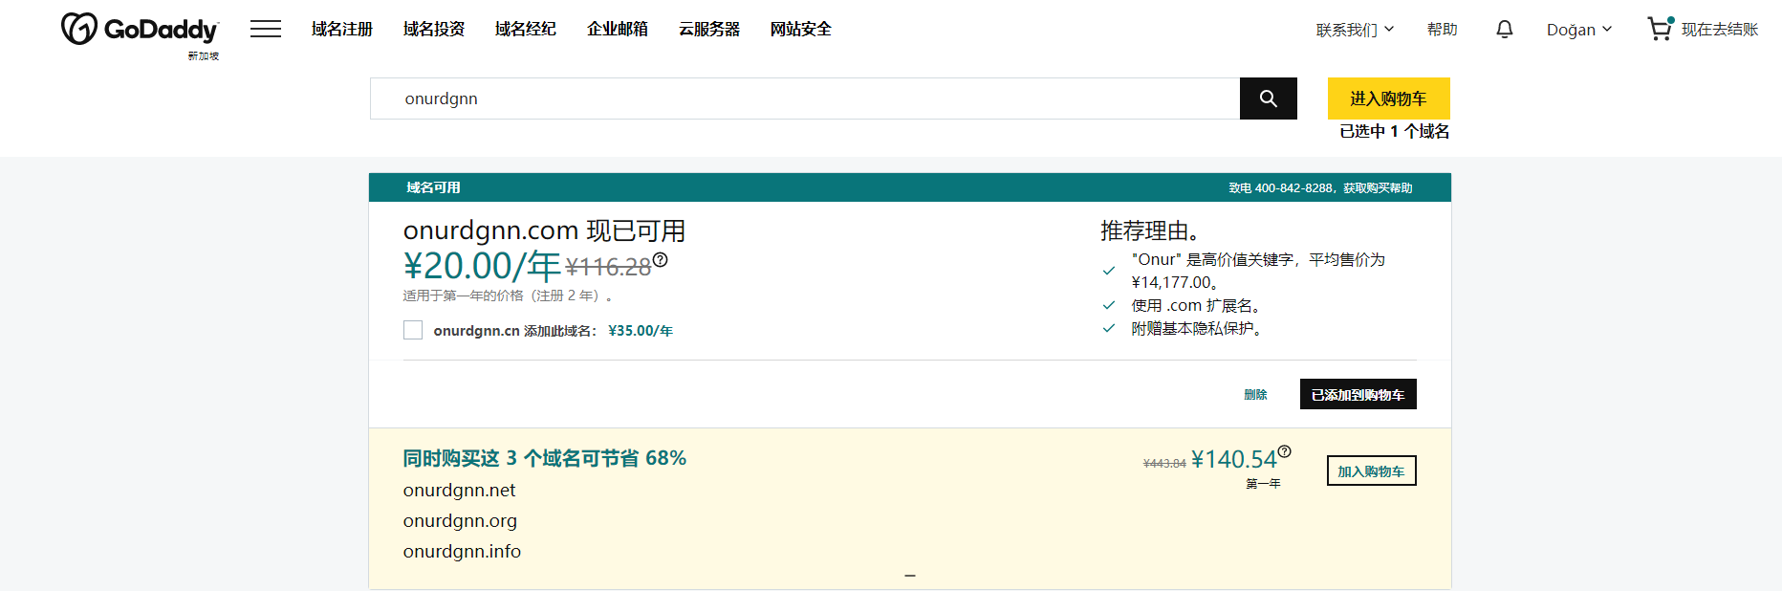Click the 使用 .com 扩展名 reason text

coord(1197,306)
